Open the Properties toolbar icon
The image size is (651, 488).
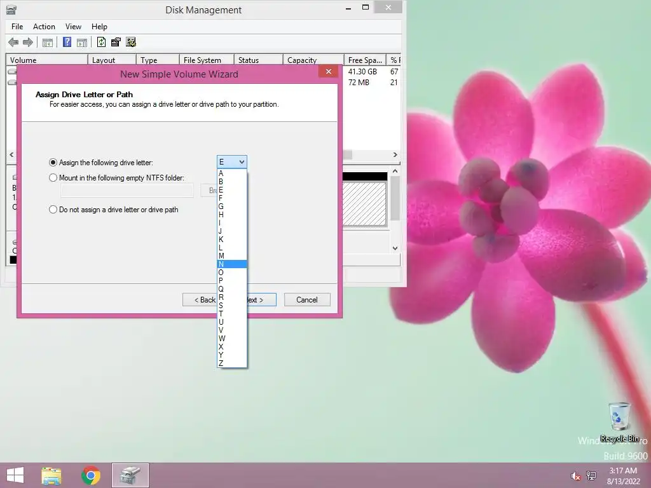116,42
